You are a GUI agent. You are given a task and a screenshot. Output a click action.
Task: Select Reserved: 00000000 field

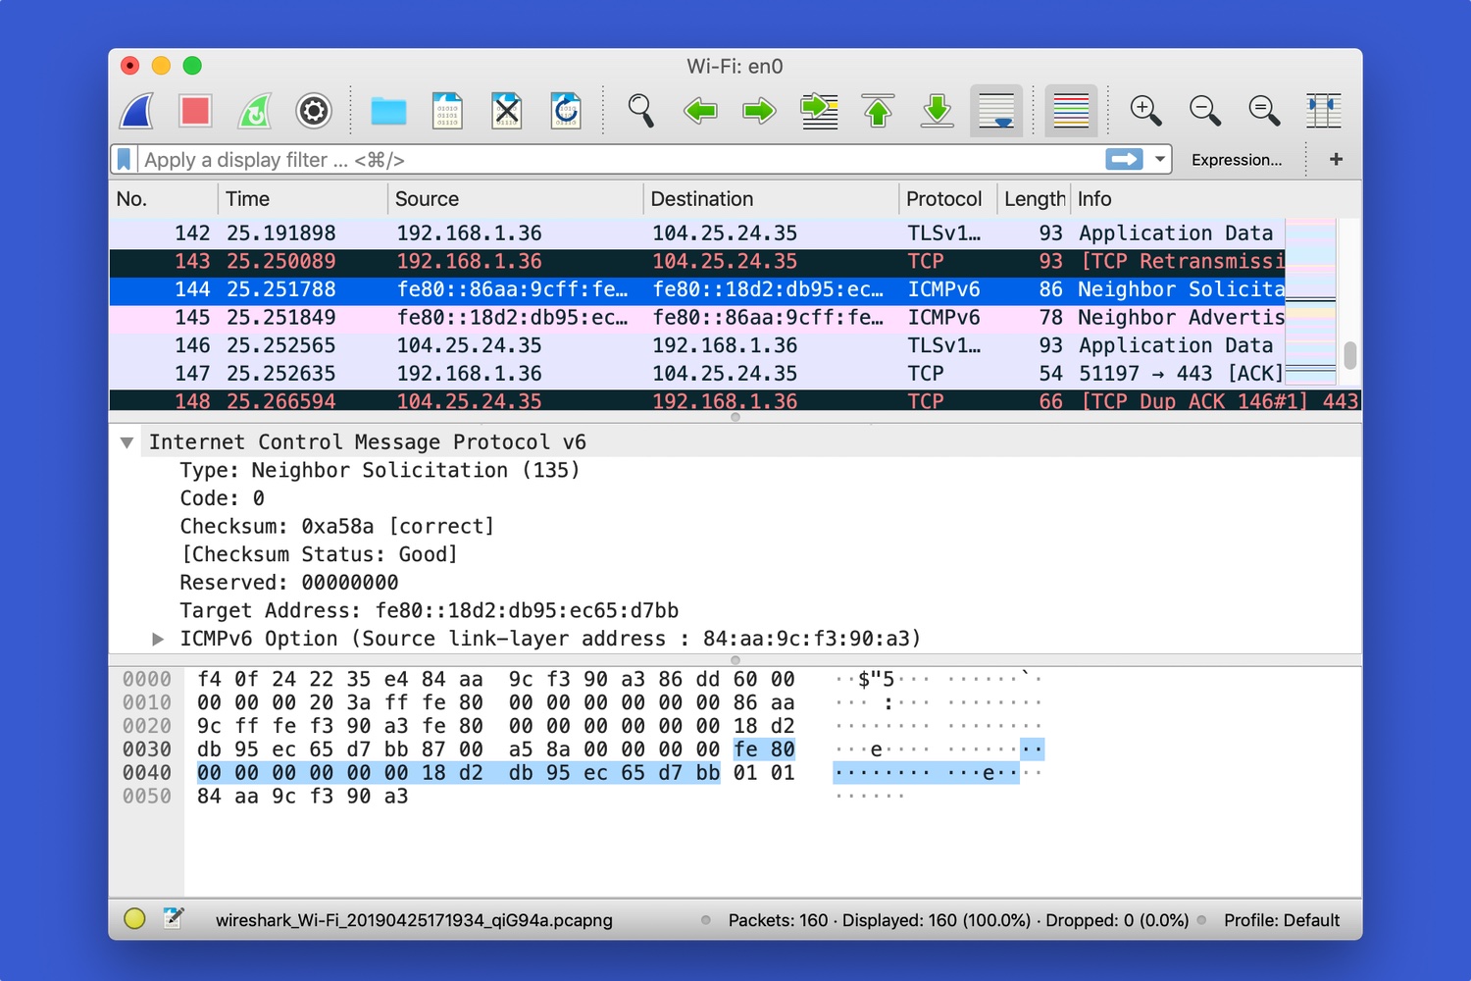tap(288, 583)
